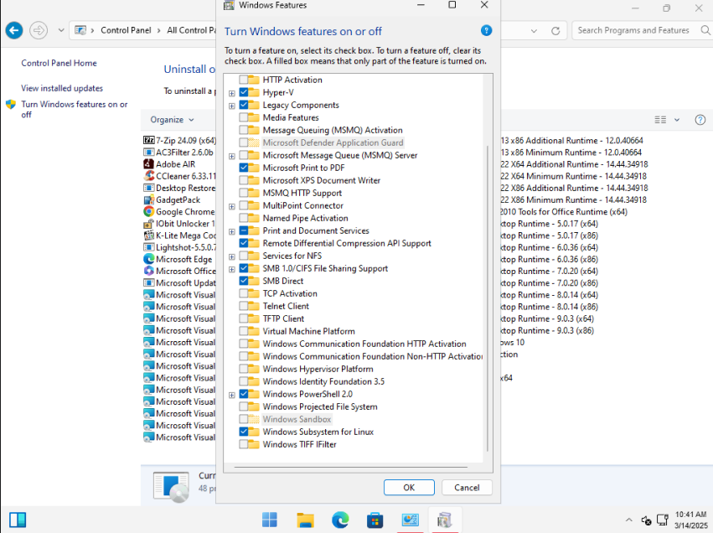Click Turn Windows features on or off link
The image size is (713, 533).
tap(74, 109)
